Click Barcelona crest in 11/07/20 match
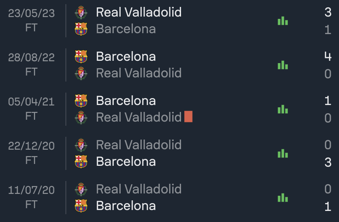Viewport: 339px width, 222px height. pyautogui.click(x=81, y=205)
